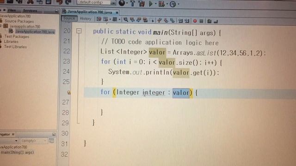Toggle Rectangular Selection icon
The width and height of the screenshot is (296, 166).
tap(152, 20)
